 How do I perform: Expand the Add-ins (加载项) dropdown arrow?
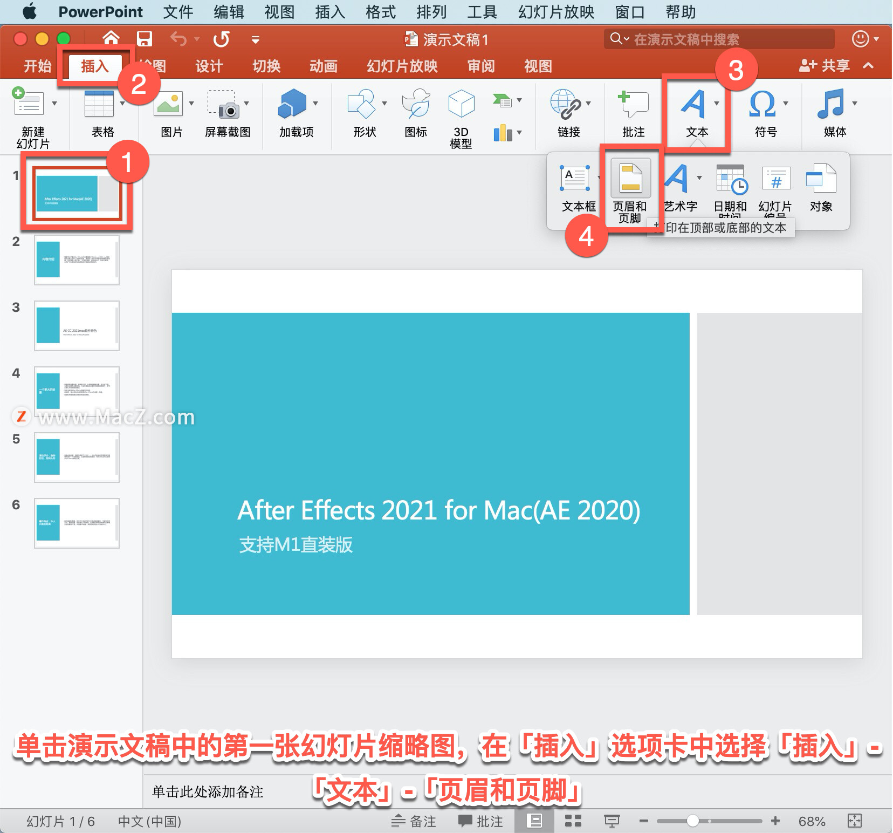click(315, 103)
